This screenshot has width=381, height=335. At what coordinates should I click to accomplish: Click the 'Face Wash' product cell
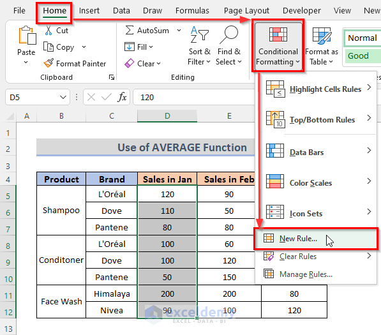61,301
